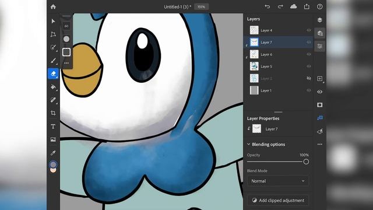Open more layer actions menu
Viewport: 373px width, 210px height.
click(320, 144)
